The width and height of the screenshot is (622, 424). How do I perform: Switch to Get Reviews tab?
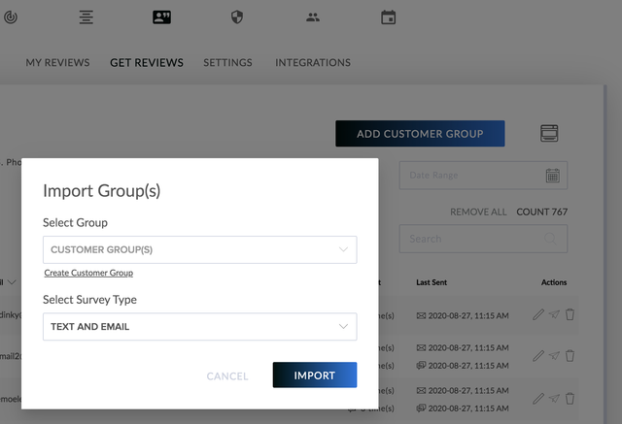147,62
